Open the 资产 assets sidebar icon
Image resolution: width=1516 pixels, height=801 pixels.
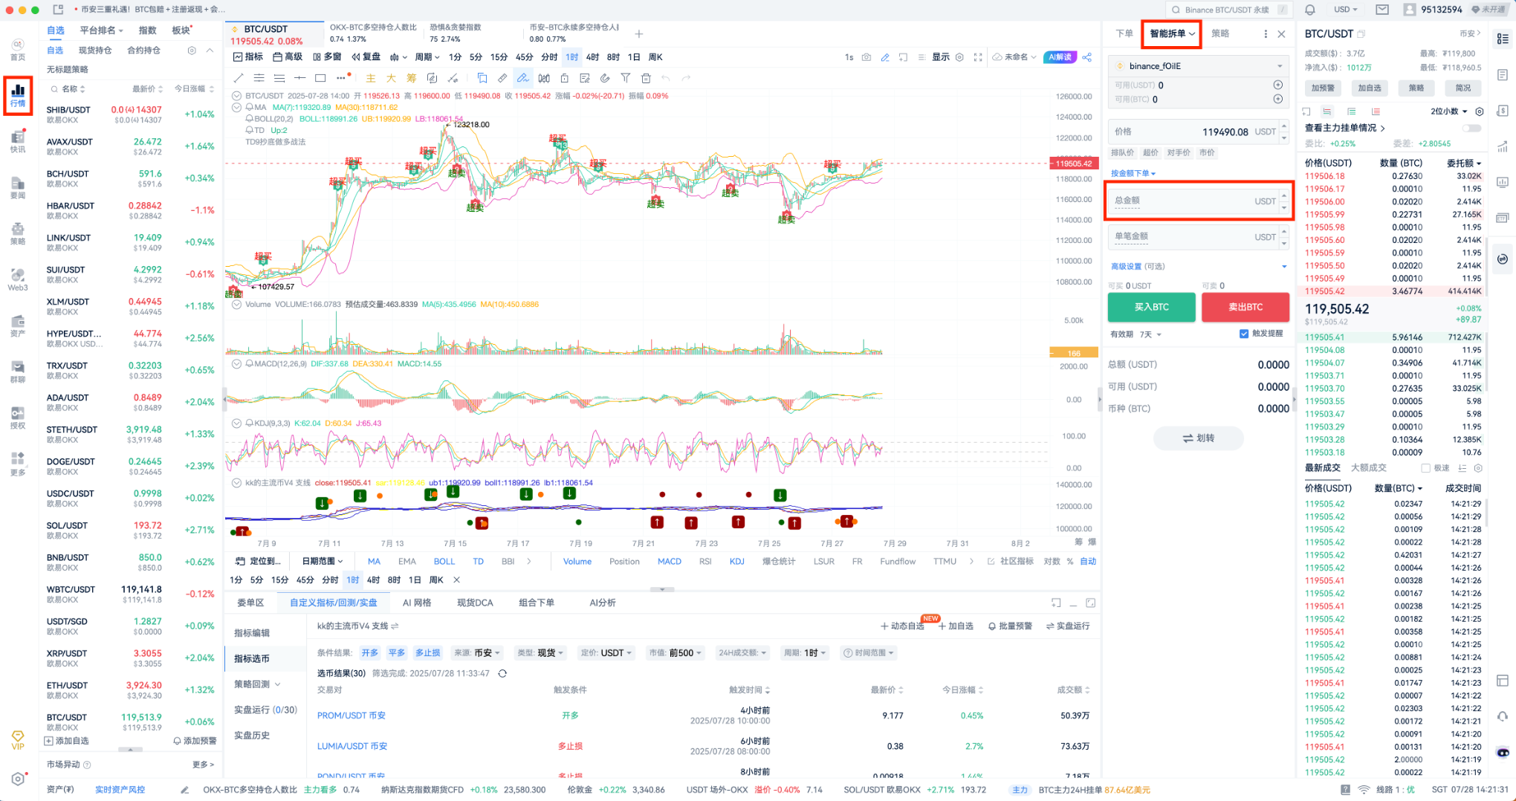pos(18,325)
